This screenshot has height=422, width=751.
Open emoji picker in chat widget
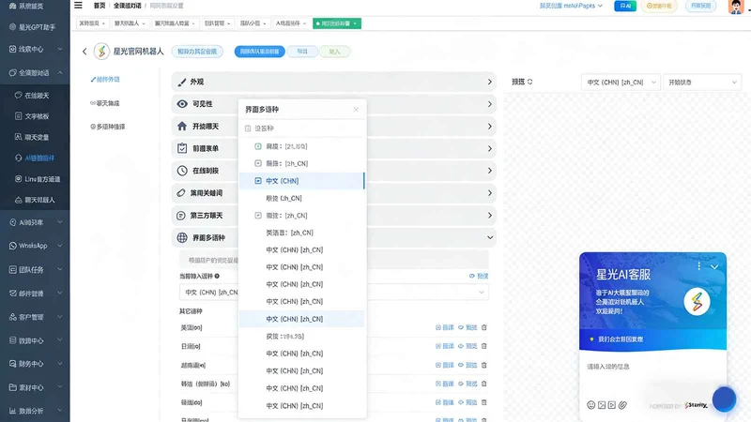point(591,405)
